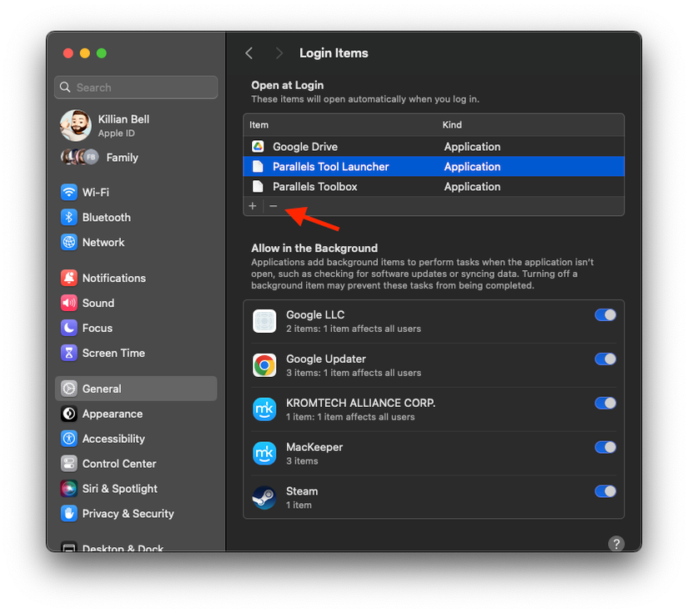Screen dimensions: 688x613
Task: Click the back navigation chevron
Action: click(x=249, y=53)
